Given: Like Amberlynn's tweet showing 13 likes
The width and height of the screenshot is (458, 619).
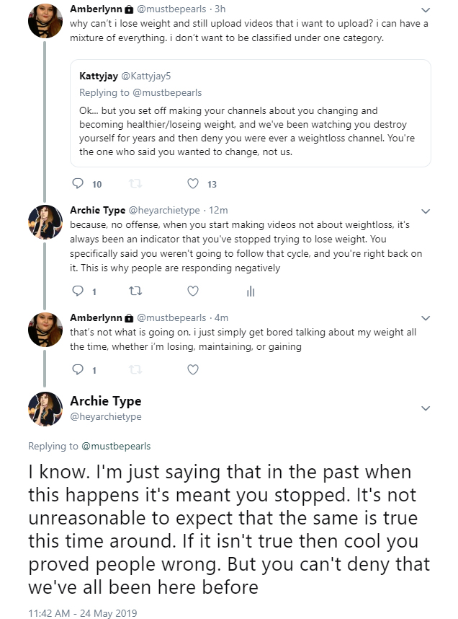Looking at the screenshot, I should click(x=193, y=183).
